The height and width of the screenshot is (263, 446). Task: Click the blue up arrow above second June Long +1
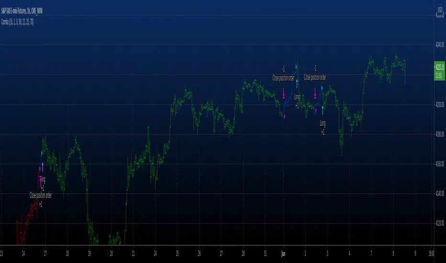[323, 110]
